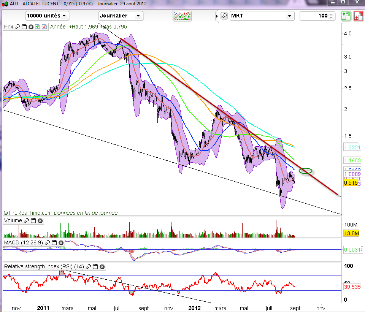365x312 pixels.
Task: Click the red sell order icon
Action: [x=358, y=16]
